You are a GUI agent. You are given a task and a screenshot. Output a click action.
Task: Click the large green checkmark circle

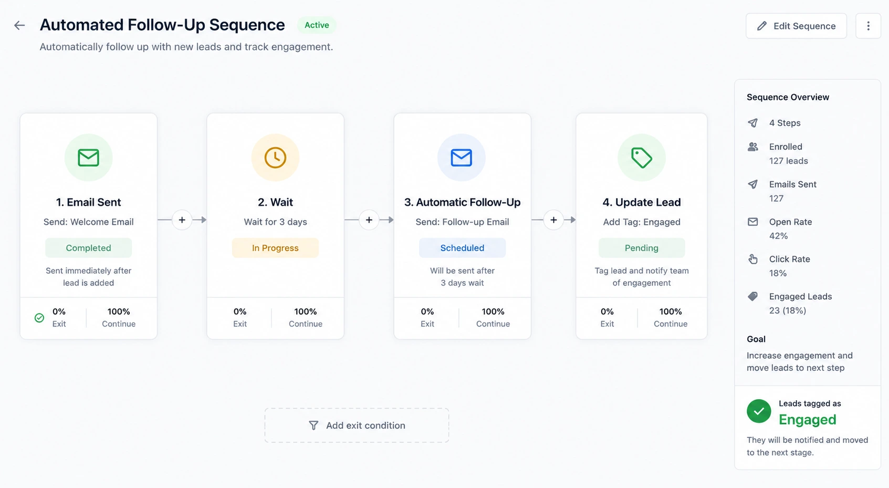click(759, 411)
